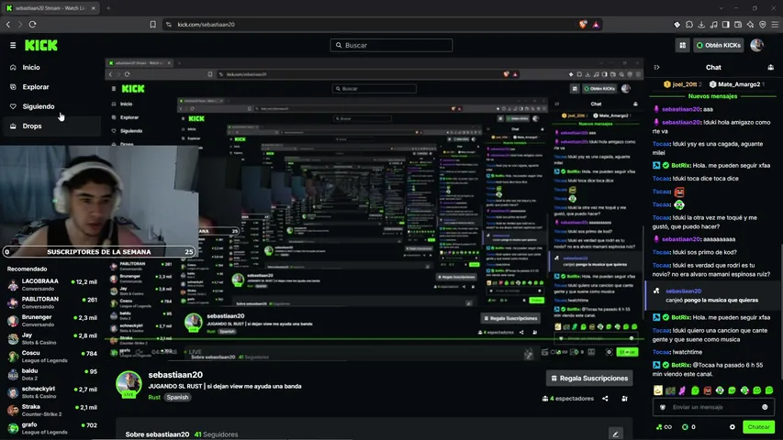783x440 pixels.
Task: Open the browser main hamburger menu
Action: [775, 25]
